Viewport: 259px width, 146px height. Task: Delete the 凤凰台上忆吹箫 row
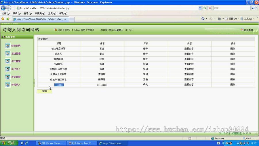point(233,74)
